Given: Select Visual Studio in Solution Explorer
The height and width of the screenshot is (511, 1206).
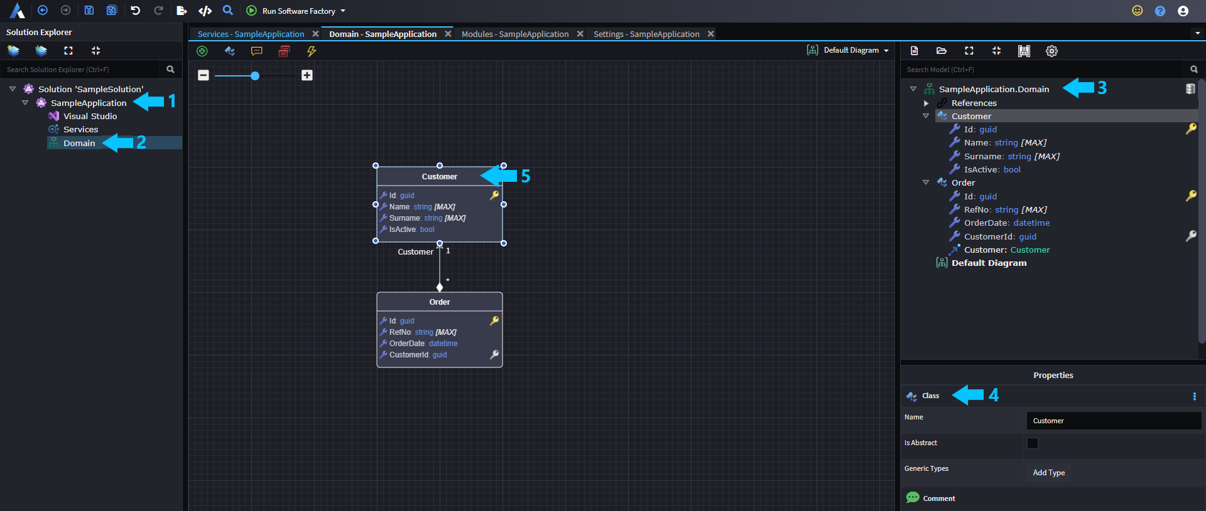Looking at the screenshot, I should [x=90, y=116].
